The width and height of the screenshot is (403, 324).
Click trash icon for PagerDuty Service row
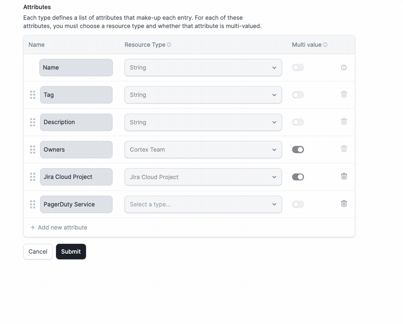click(344, 204)
